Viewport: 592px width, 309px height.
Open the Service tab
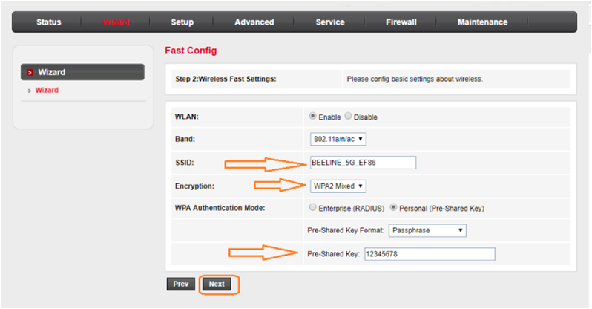click(330, 22)
